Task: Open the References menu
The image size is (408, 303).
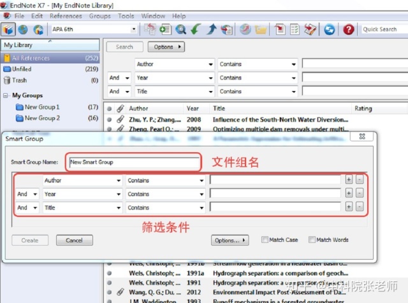Action: [66, 16]
